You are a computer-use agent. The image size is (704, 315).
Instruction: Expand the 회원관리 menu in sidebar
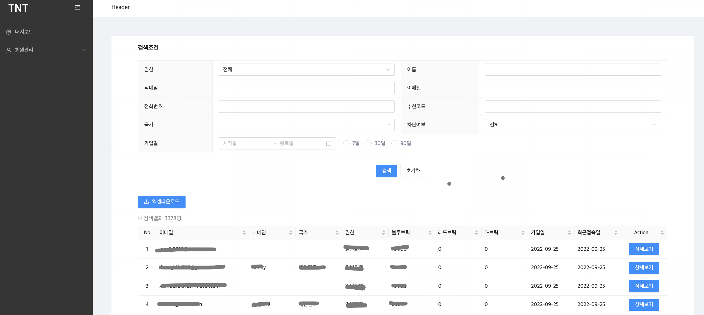point(84,50)
